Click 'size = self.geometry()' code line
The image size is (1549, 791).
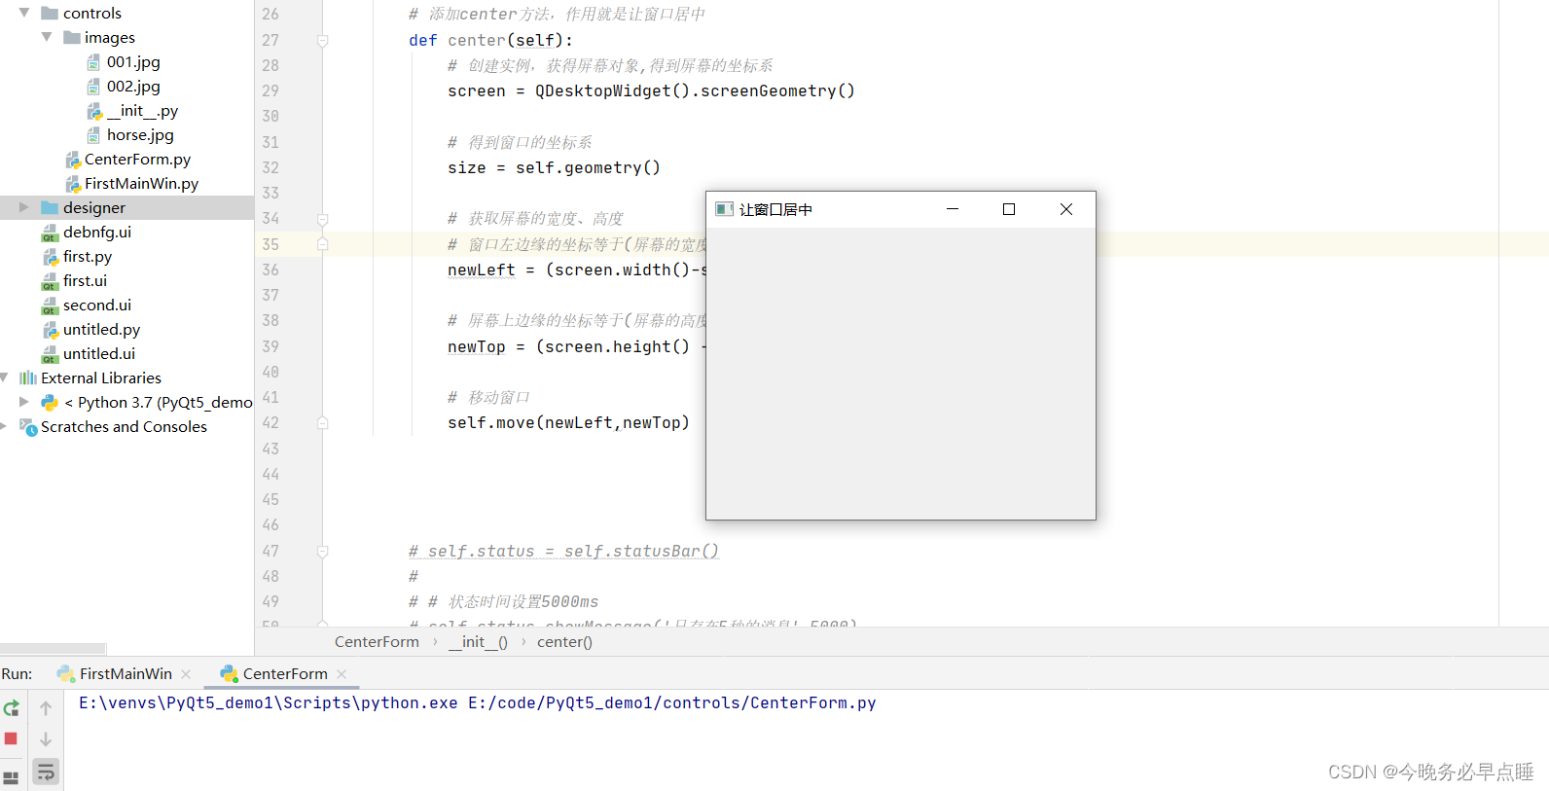point(554,168)
